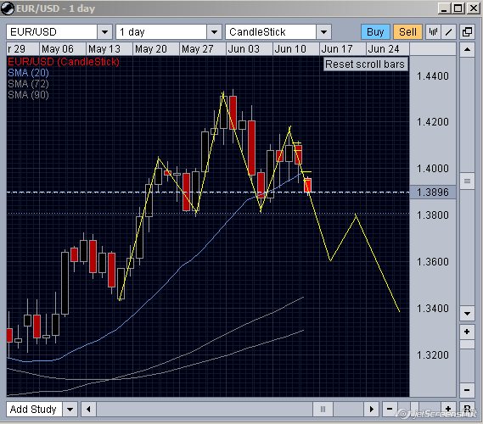Image resolution: width=483 pixels, height=424 pixels.
Task: Open the CandleStick chart type dropdown arrow
Action: coord(323,31)
